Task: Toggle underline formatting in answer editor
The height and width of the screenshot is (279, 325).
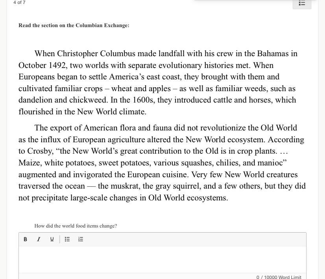Action: point(52,239)
